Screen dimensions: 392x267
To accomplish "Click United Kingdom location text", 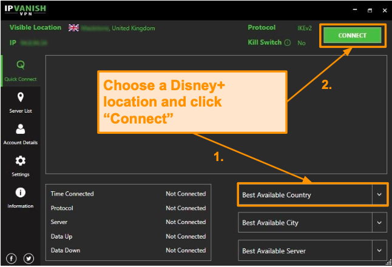I will (133, 28).
